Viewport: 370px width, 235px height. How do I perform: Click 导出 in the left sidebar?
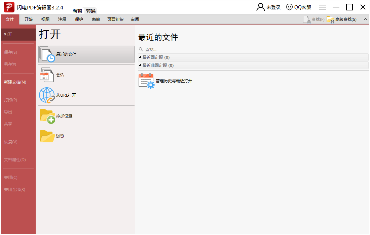coord(11,112)
